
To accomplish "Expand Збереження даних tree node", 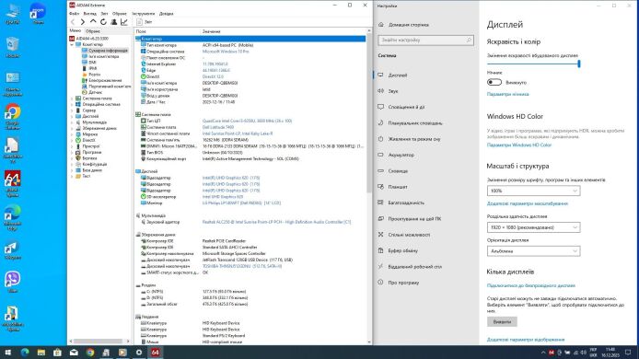I will pos(72,128).
